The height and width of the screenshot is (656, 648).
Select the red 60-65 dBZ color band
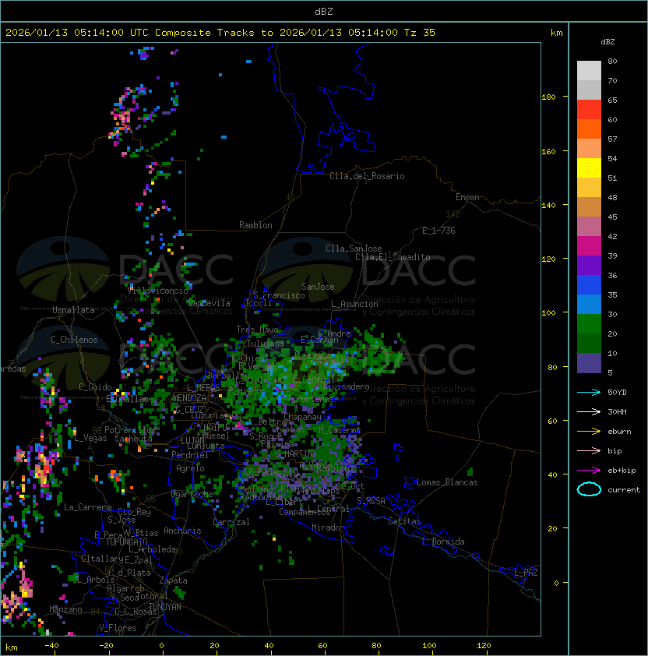(589, 110)
